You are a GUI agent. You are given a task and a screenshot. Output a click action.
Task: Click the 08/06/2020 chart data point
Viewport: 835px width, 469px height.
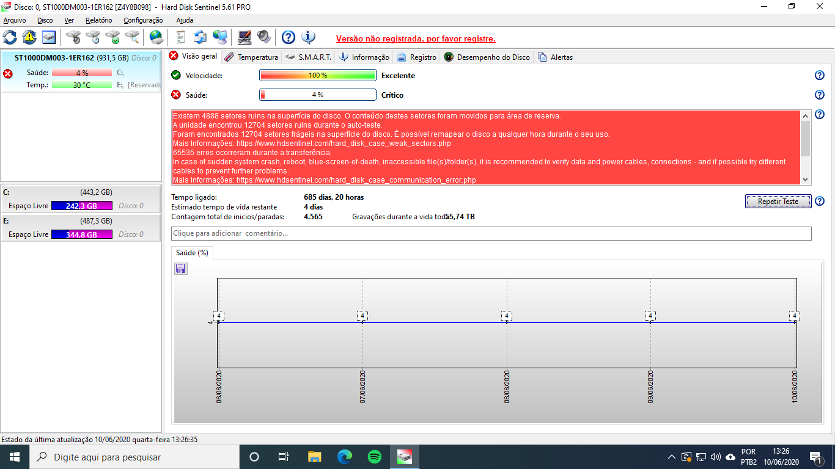[x=507, y=322]
